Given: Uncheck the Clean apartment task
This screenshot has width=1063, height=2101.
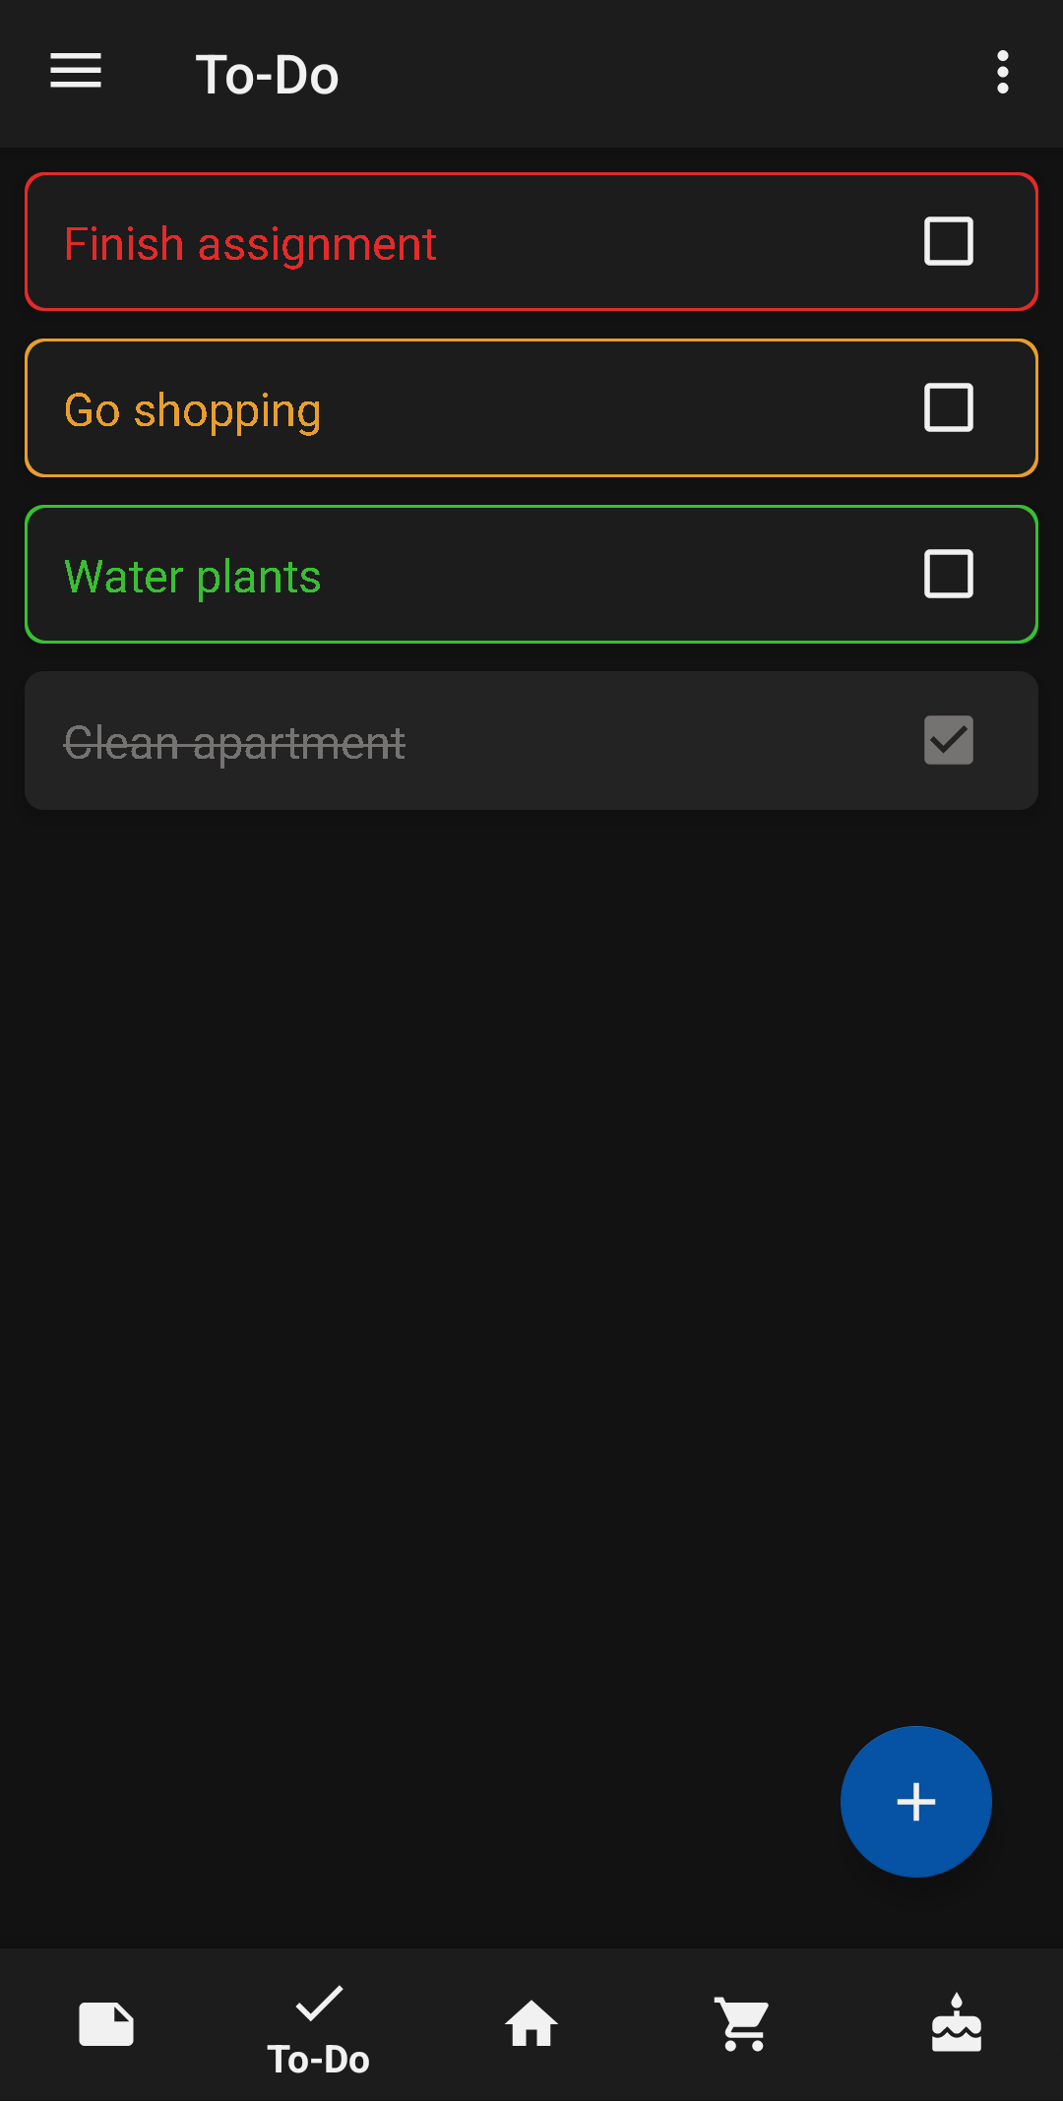Looking at the screenshot, I should 949,740.
